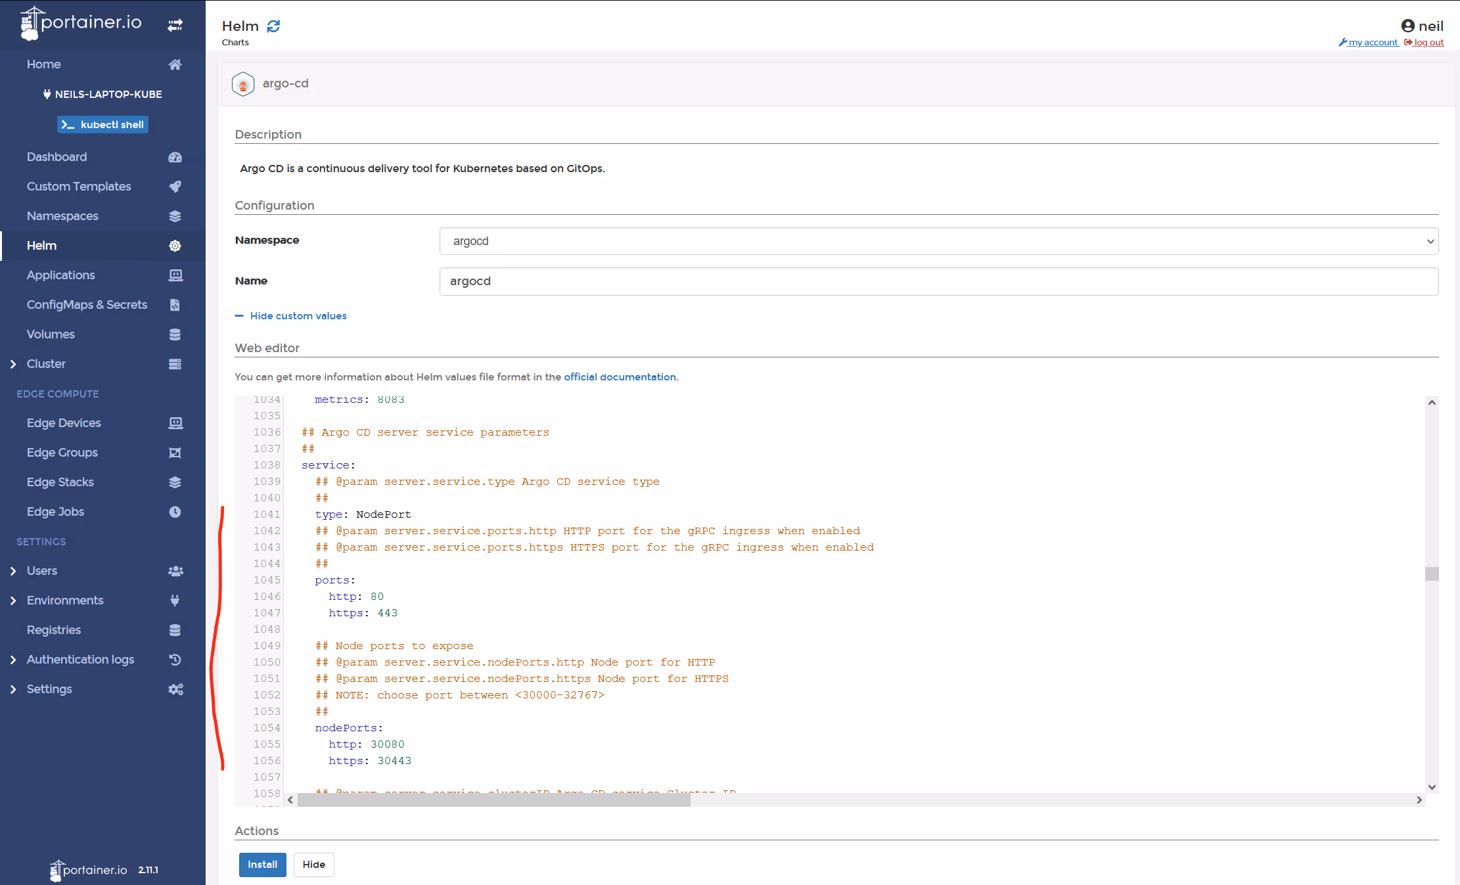Click line number 1047 in the gutter

pyautogui.click(x=267, y=613)
